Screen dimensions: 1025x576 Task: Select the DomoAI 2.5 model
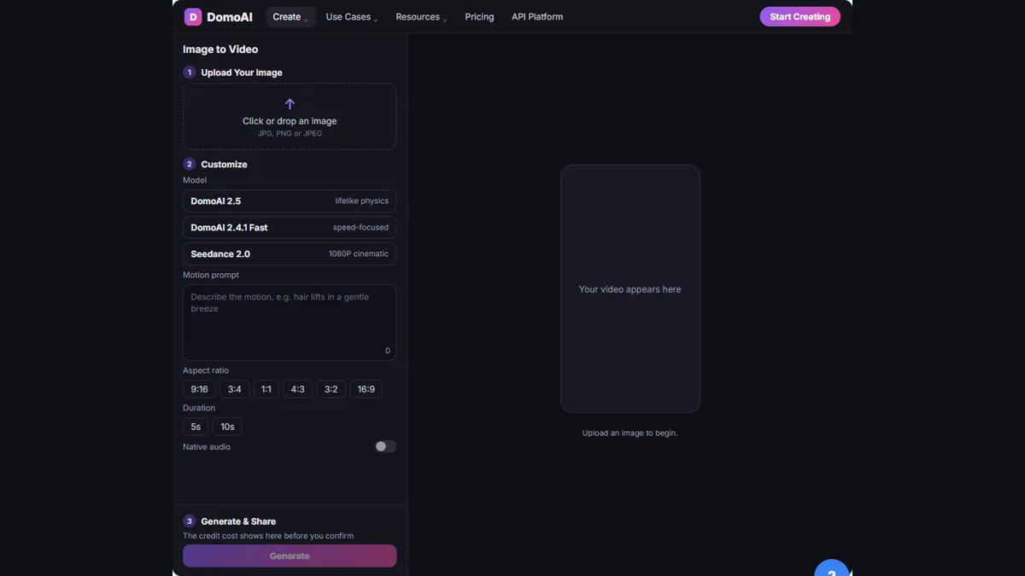coord(290,201)
